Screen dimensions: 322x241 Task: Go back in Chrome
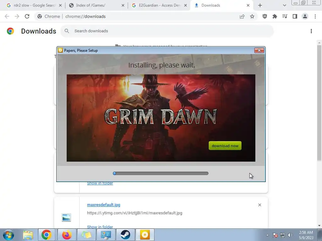pyautogui.click(x=7, y=16)
